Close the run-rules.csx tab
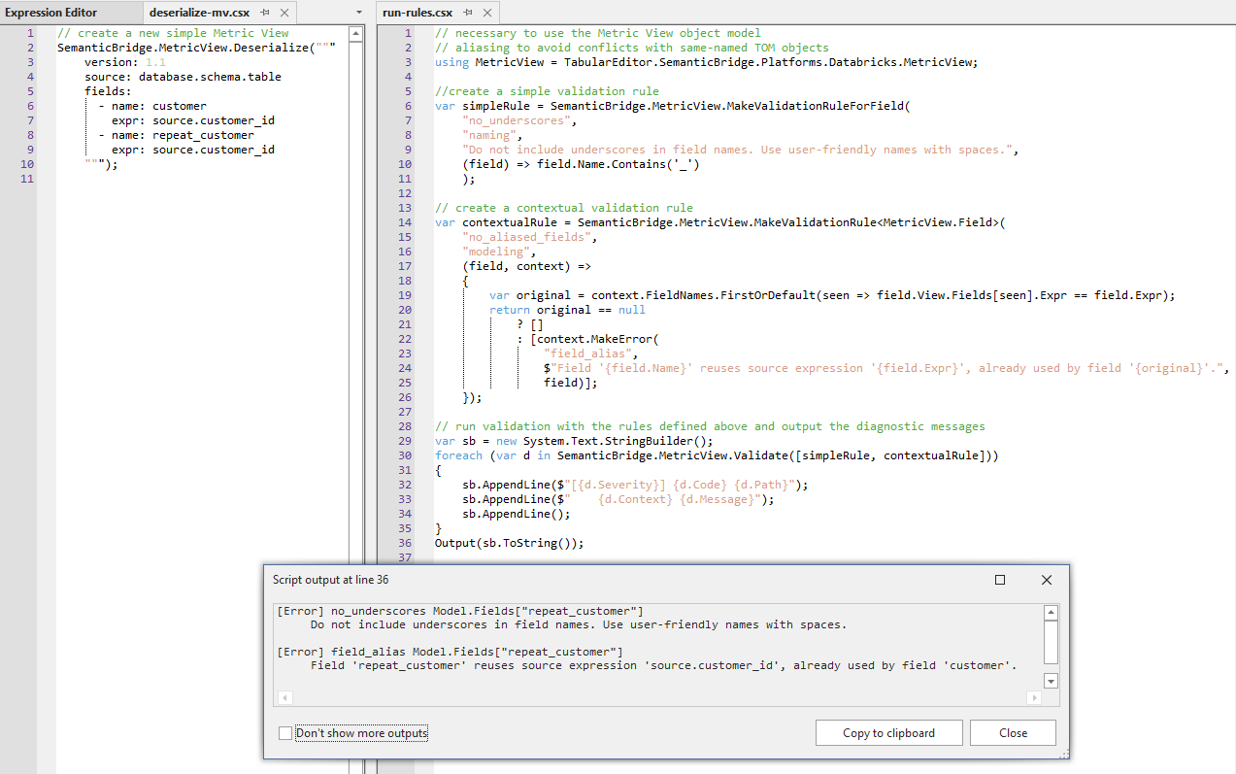 pyautogui.click(x=486, y=13)
